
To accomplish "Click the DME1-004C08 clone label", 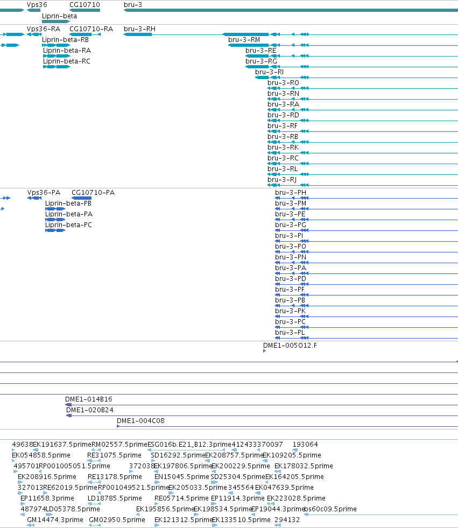I will [x=141, y=421].
